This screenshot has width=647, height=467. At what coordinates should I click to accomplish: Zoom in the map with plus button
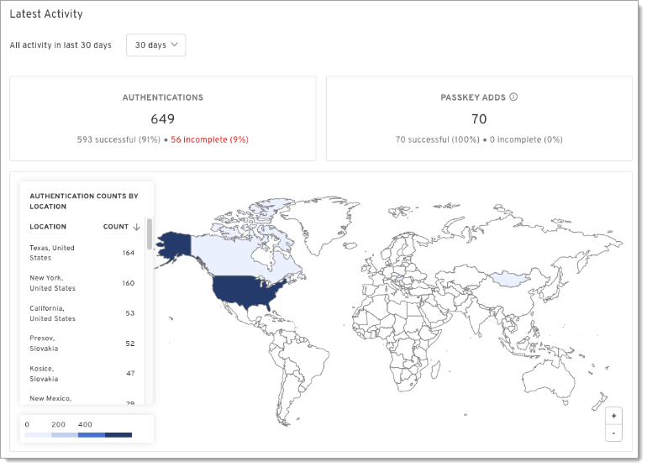614,417
